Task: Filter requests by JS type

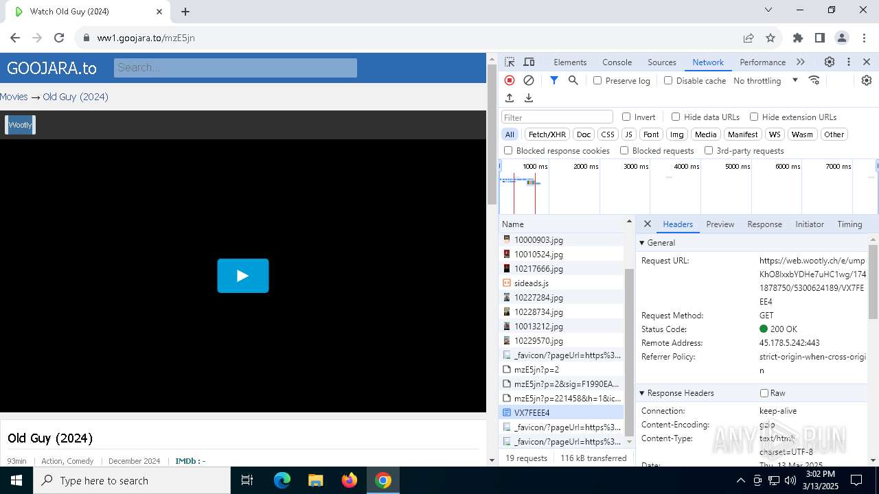Action: click(628, 134)
